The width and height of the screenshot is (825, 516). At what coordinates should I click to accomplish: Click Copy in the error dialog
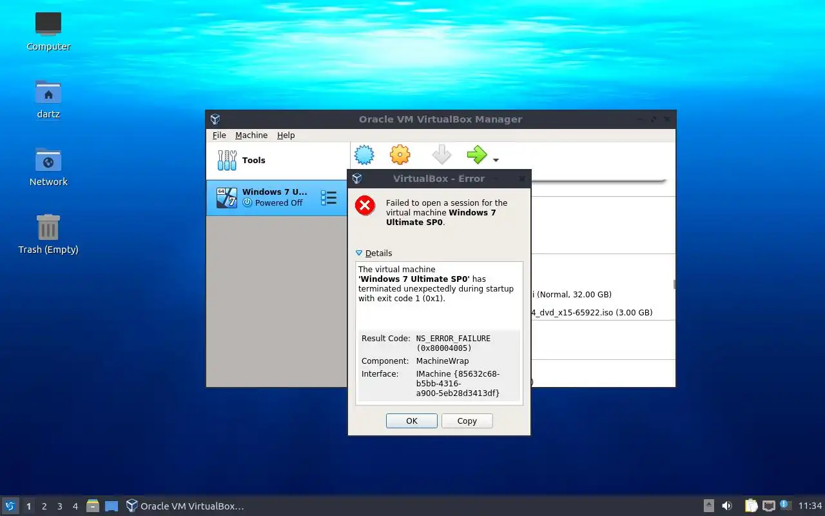point(467,421)
